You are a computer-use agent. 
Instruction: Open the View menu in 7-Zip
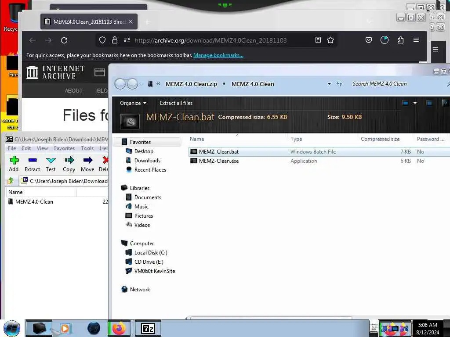(x=42, y=148)
